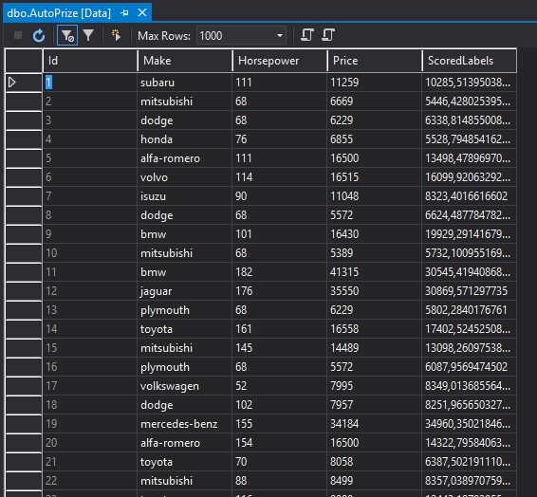The image size is (537, 497).
Task: Click the row header of the jaguar row
Action: 24,291
